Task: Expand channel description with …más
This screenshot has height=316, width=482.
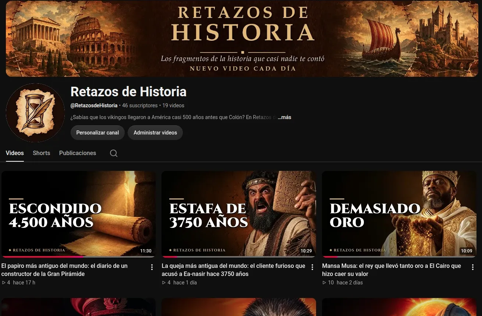Action: click(x=284, y=117)
